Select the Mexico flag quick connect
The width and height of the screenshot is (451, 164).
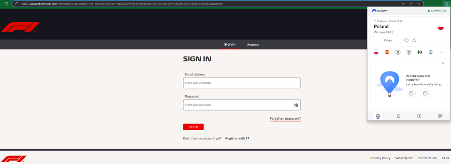click(420, 52)
